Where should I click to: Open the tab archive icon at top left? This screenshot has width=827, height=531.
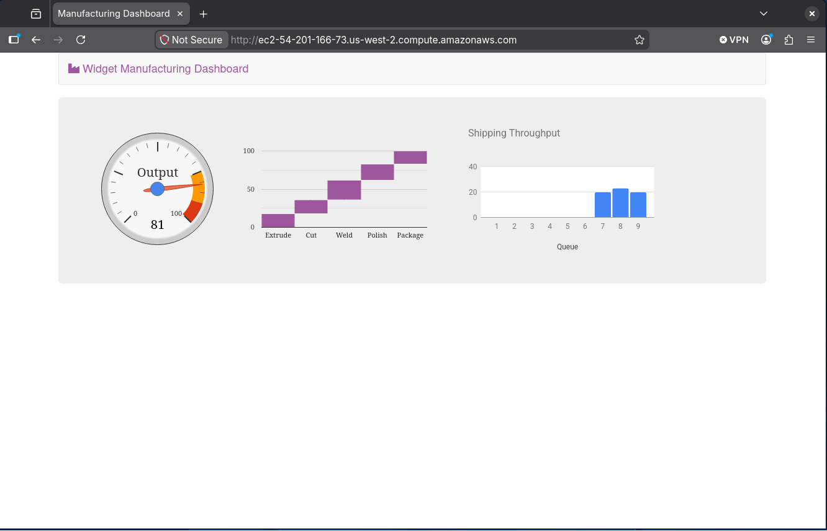36,14
